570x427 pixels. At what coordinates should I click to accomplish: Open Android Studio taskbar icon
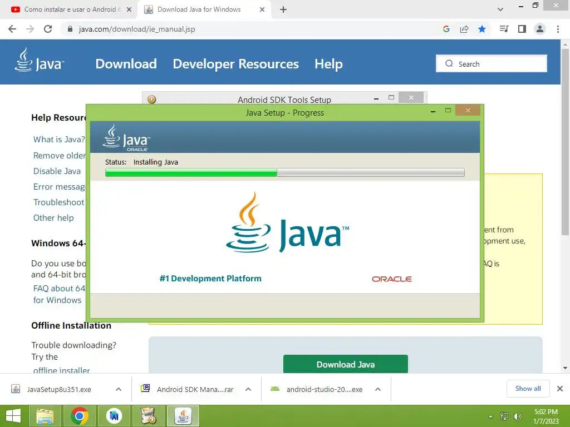[x=114, y=416]
